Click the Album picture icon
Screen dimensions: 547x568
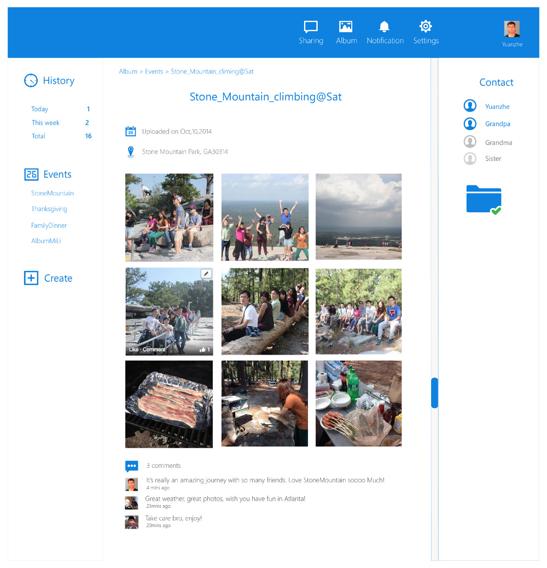[346, 27]
